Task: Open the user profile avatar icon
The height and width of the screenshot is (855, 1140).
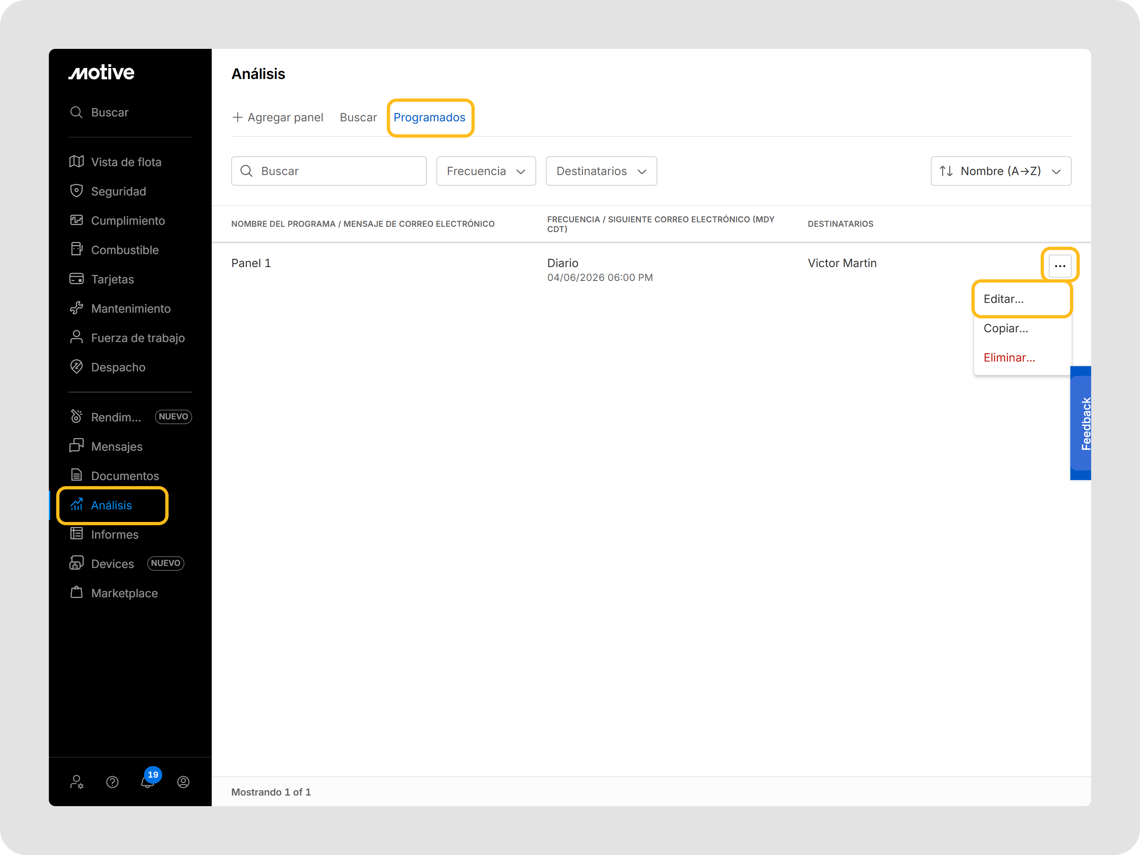Action: 183,782
